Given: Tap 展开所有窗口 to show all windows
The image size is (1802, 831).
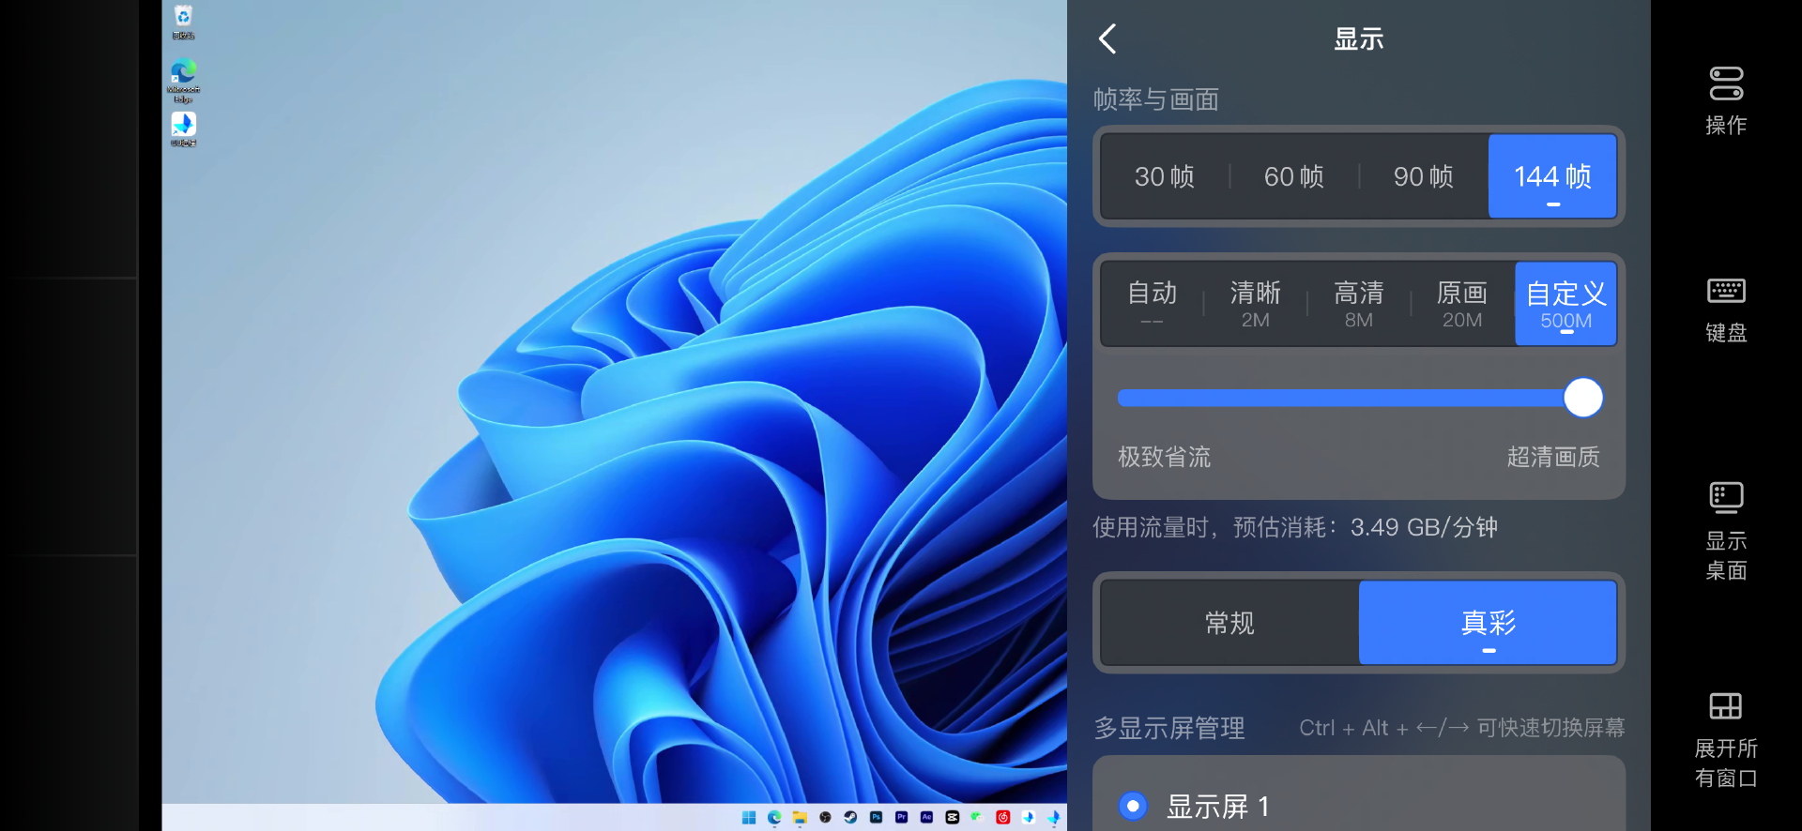Looking at the screenshot, I should [x=1726, y=739].
